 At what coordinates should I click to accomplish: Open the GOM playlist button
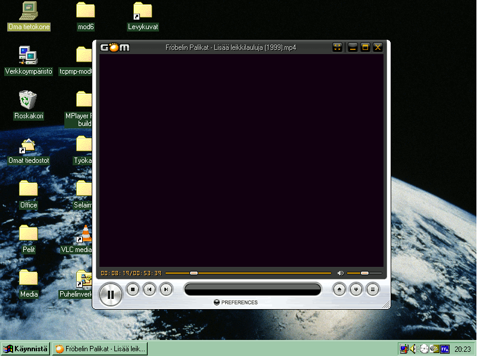pos(373,289)
